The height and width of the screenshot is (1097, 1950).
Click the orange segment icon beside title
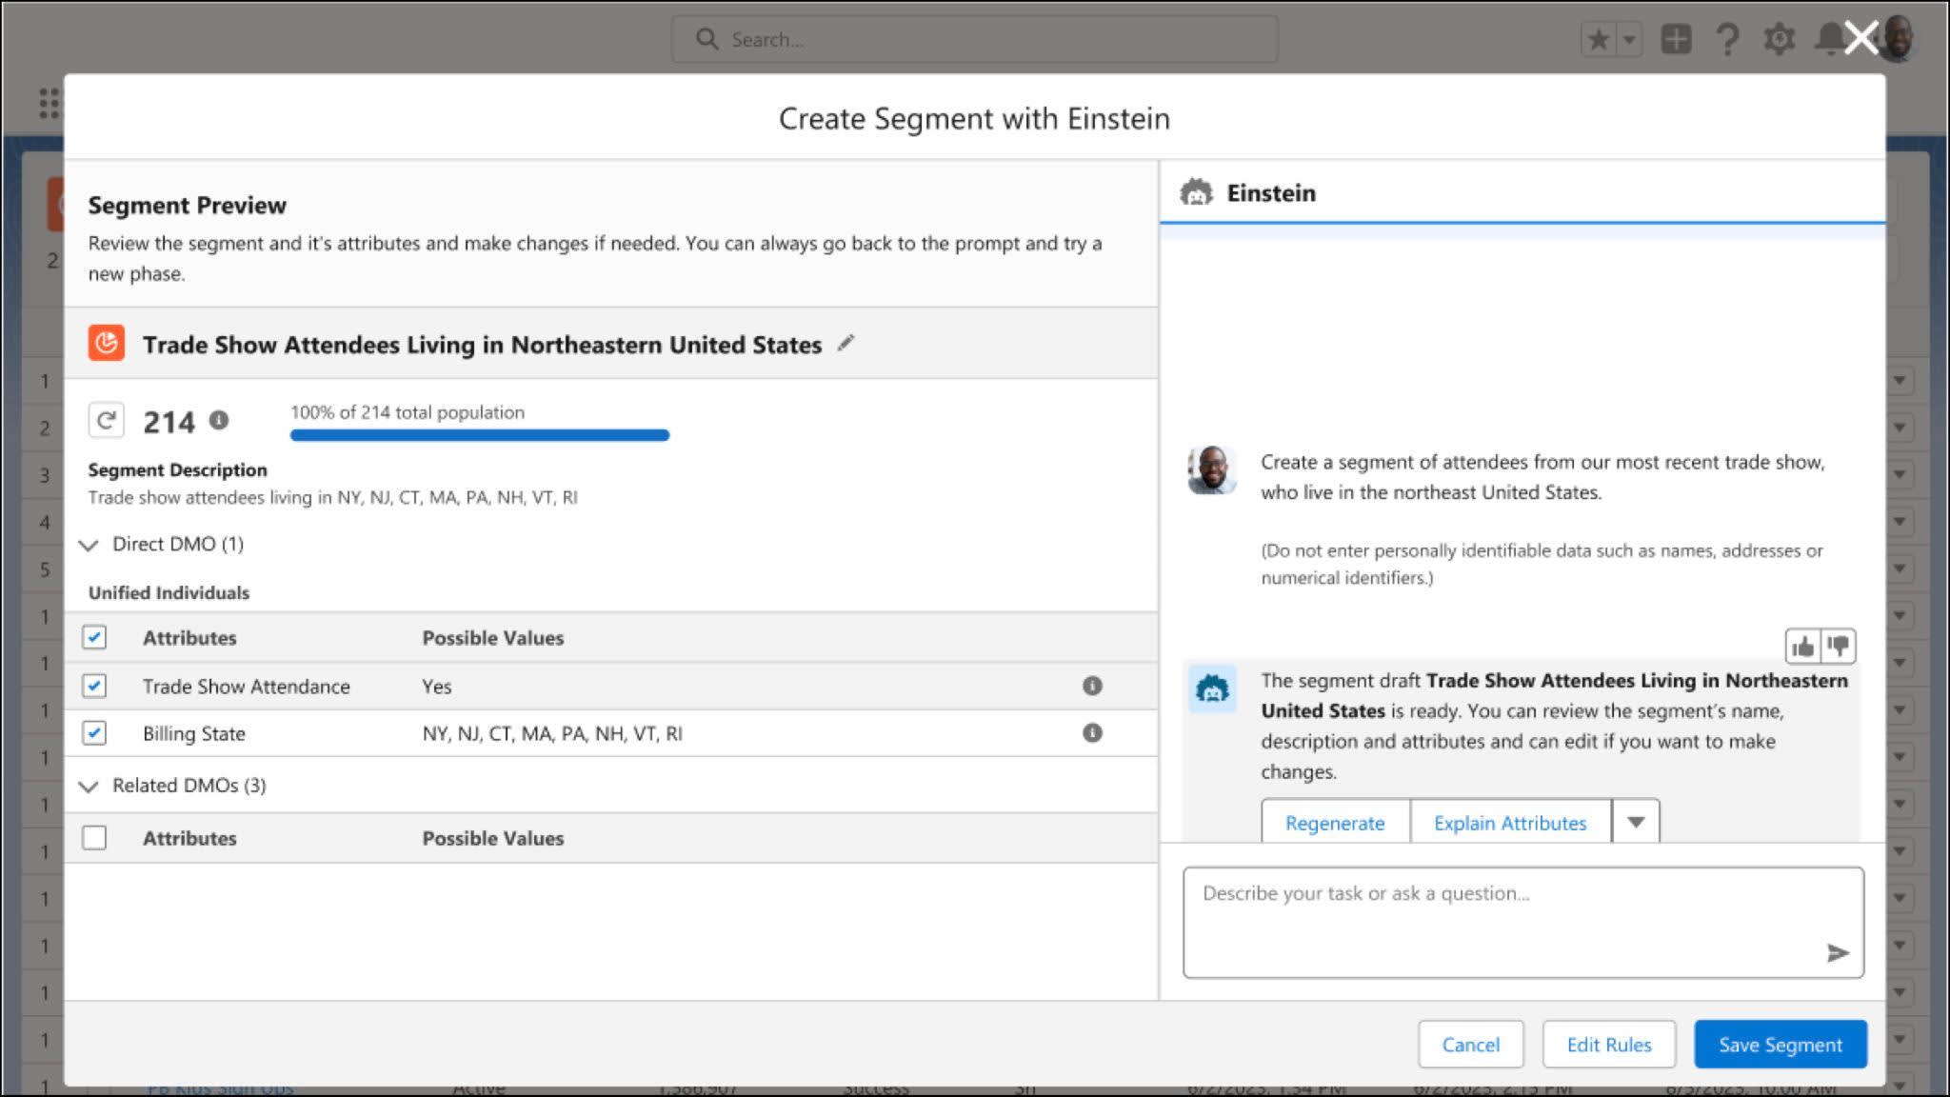point(107,343)
